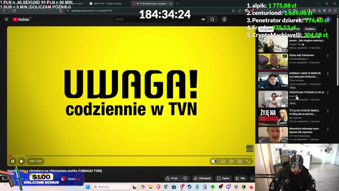Open options for top Uwaga! TVN suggested video
The width and height of the screenshot is (339, 191).
tap(328, 38)
